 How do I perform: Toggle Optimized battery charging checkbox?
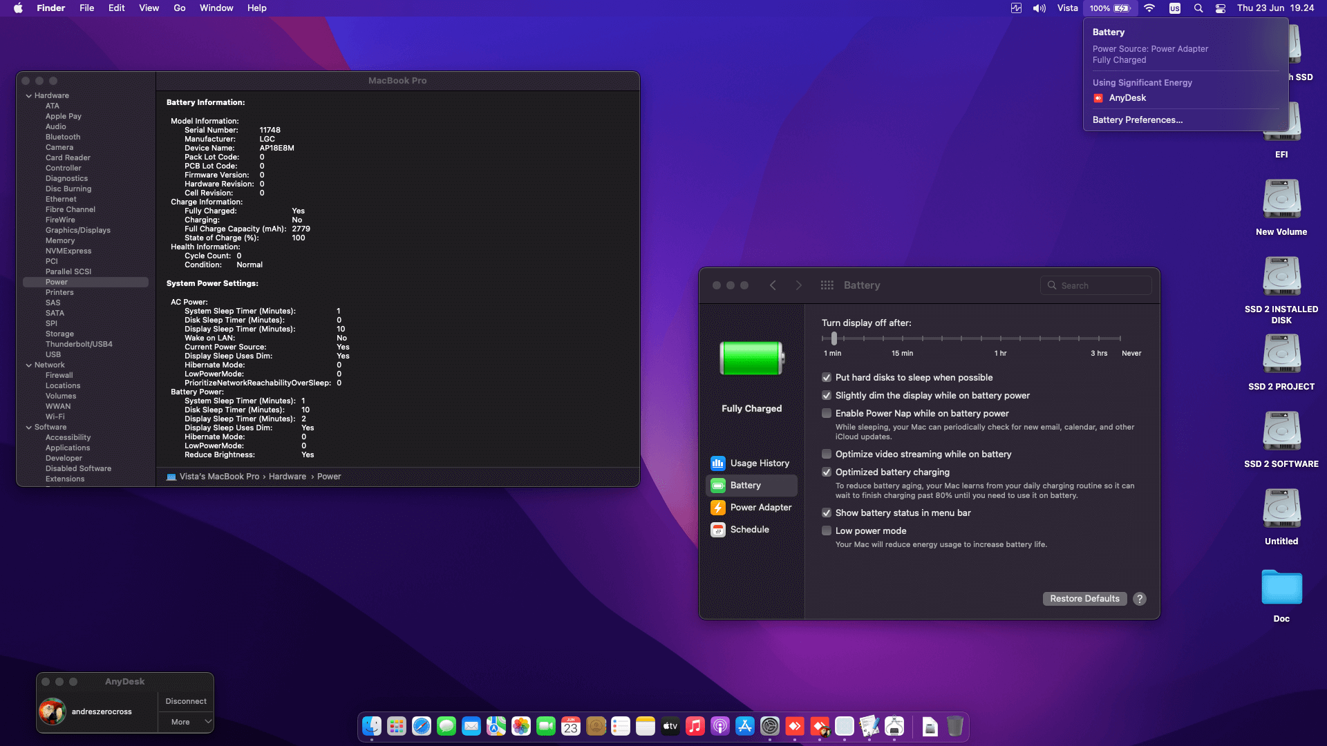tap(826, 472)
